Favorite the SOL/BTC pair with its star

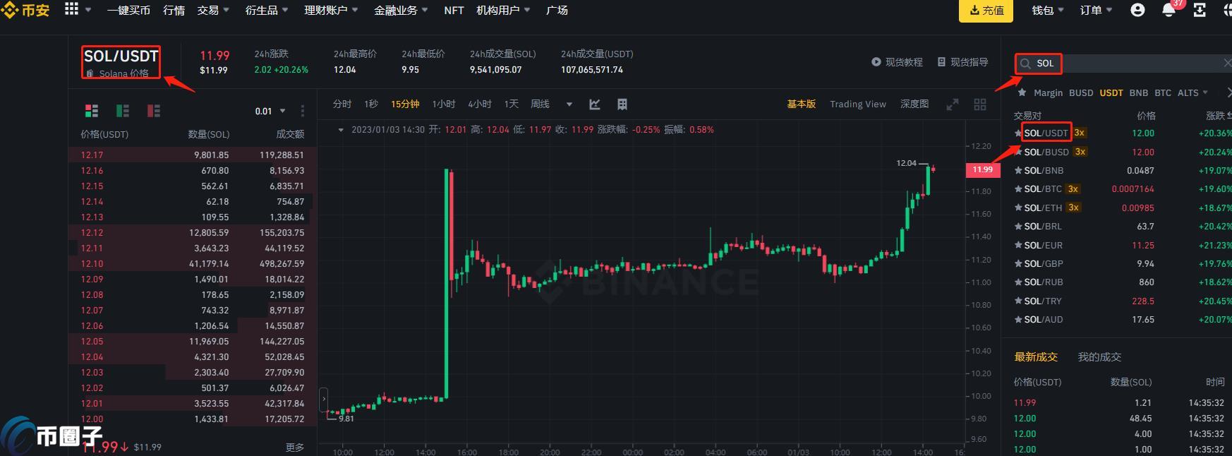coord(1018,189)
